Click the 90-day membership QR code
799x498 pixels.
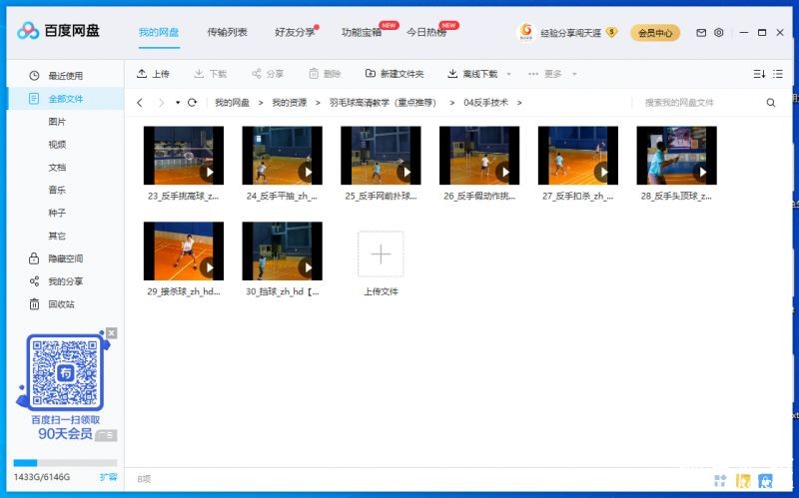pos(65,372)
